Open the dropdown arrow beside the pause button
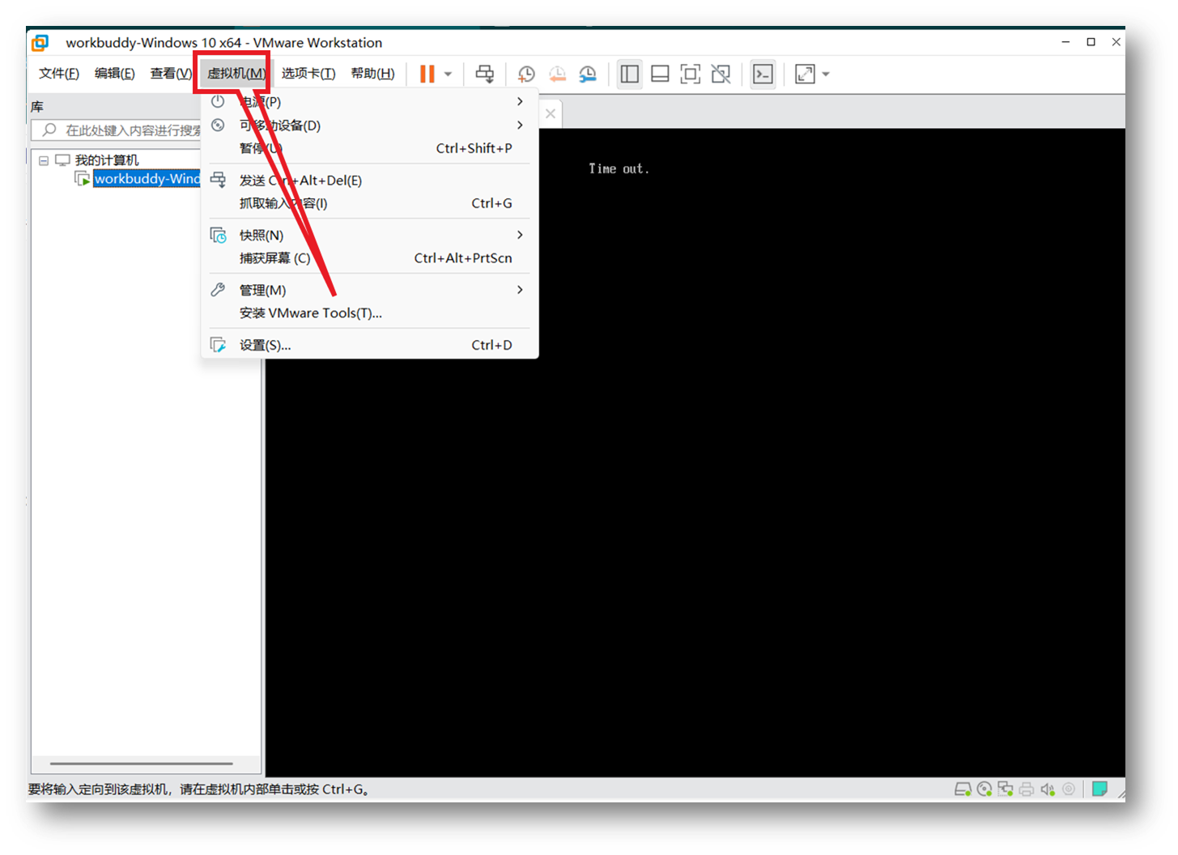Screen dimensions: 1178x855 point(448,74)
